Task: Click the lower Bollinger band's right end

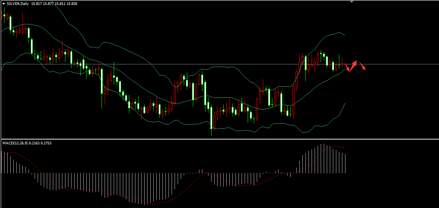Action: [x=345, y=103]
